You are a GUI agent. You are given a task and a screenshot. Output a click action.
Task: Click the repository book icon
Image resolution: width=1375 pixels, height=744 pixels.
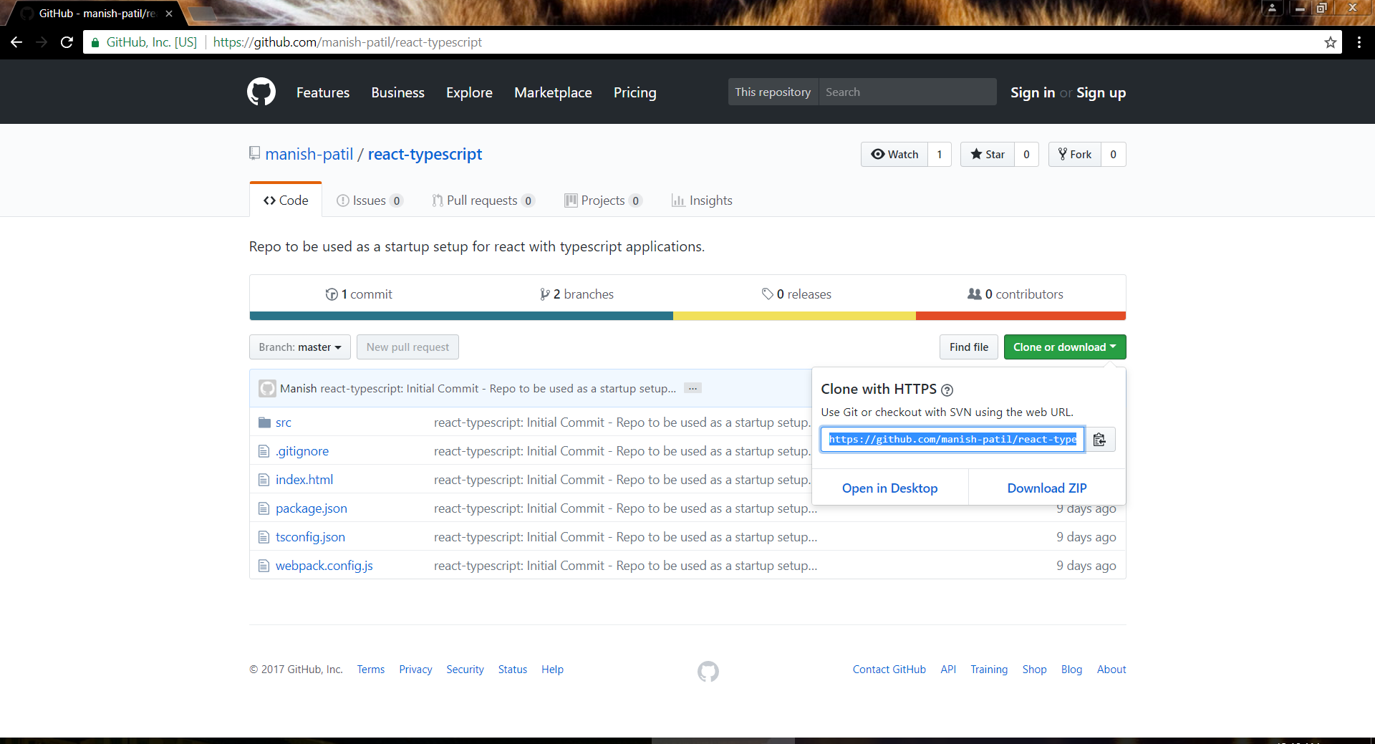pos(254,153)
